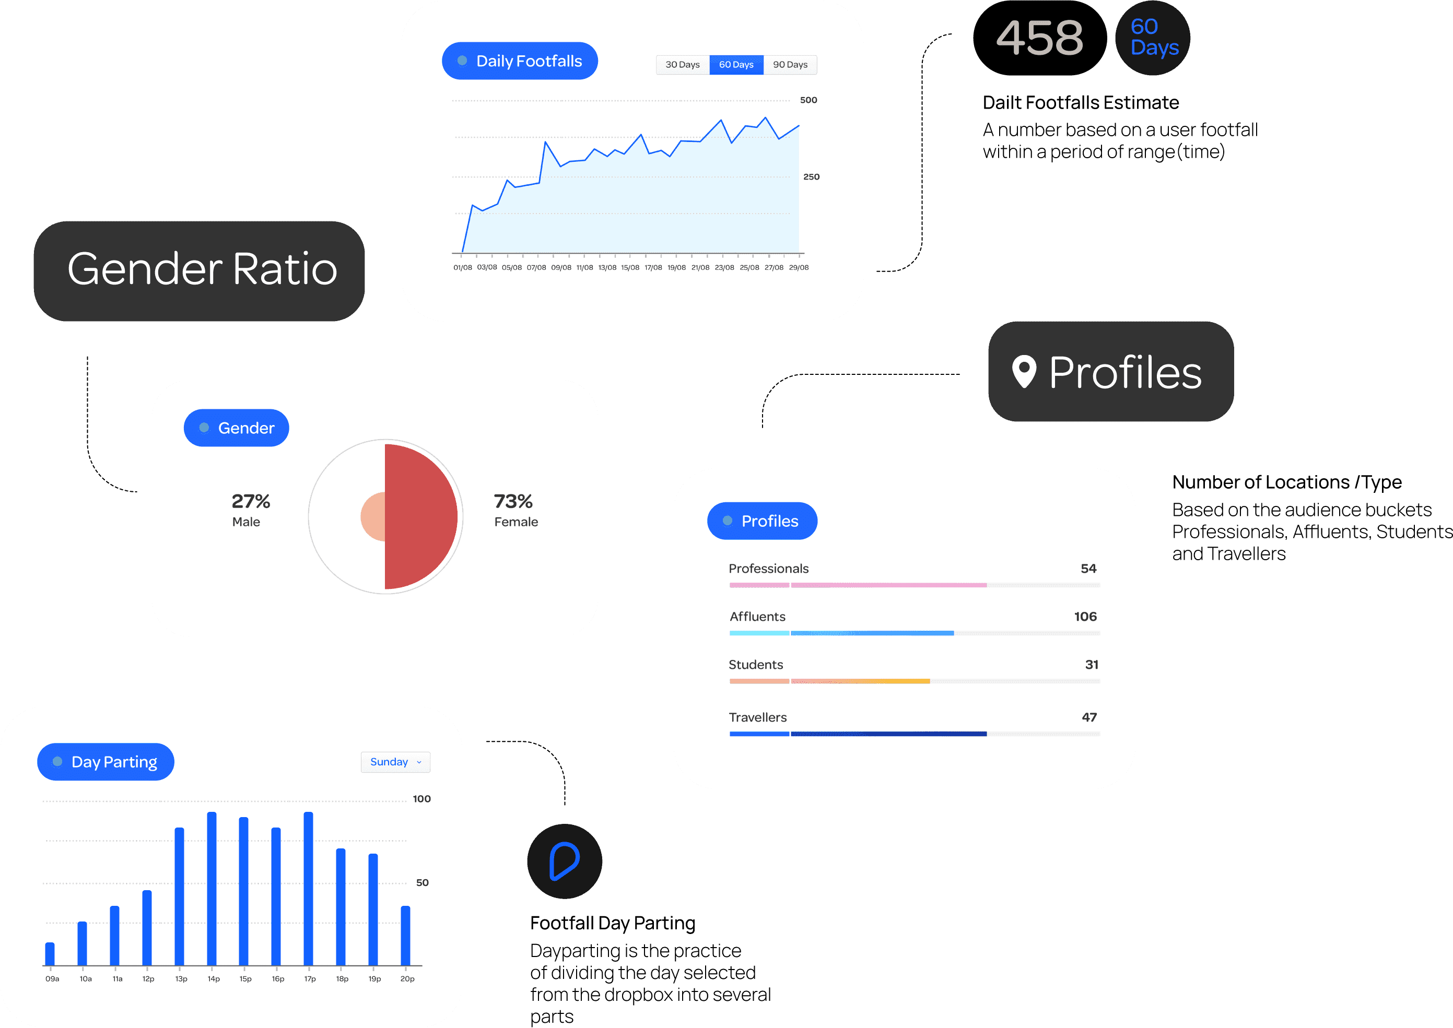Image resolution: width=1453 pixels, height=1028 pixels.
Task: Click the dot in Day Parting badge
Action: click(x=57, y=762)
